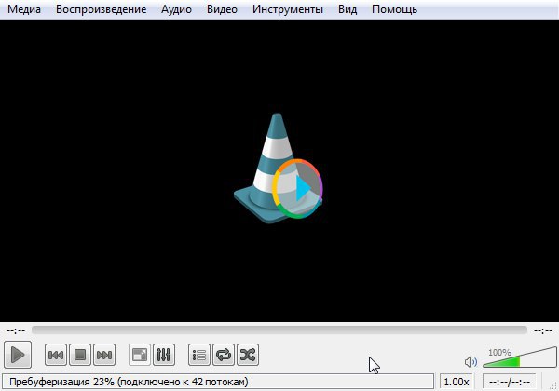Adjust the 100% volume slider
The image size is (559, 391).
tap(519, 358)
